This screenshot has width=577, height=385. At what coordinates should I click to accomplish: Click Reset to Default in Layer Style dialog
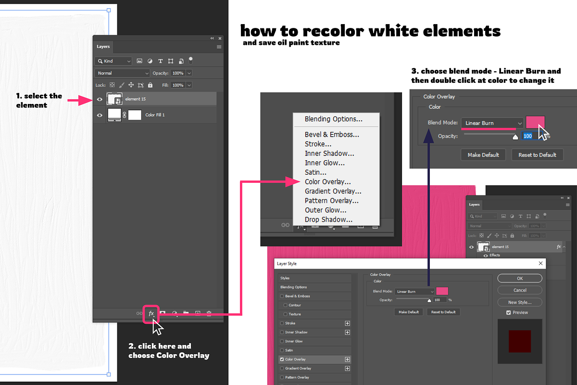point(443,312)
